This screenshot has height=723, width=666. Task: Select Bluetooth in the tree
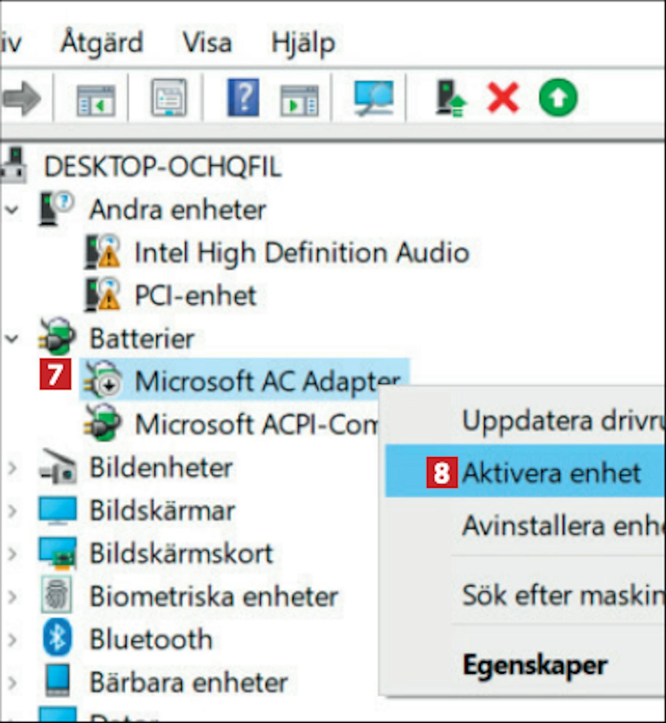pos(151,640)
